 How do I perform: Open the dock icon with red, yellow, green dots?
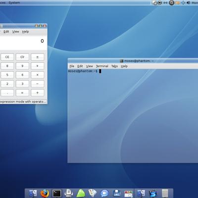(x=128, y=194)
